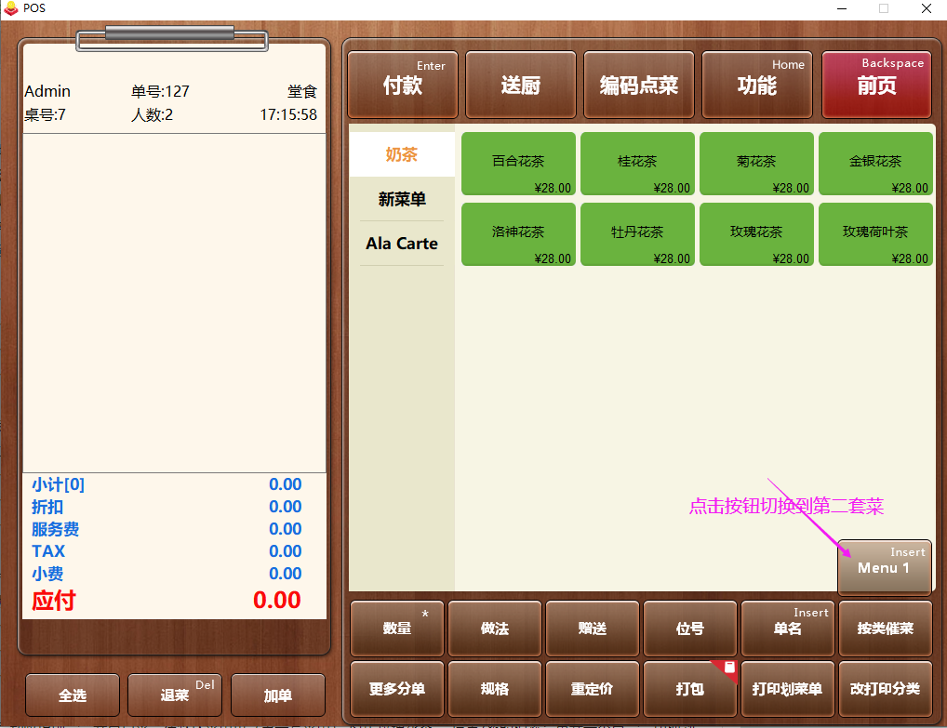
Task: Click the TAX line
Action: coord(167,551)
